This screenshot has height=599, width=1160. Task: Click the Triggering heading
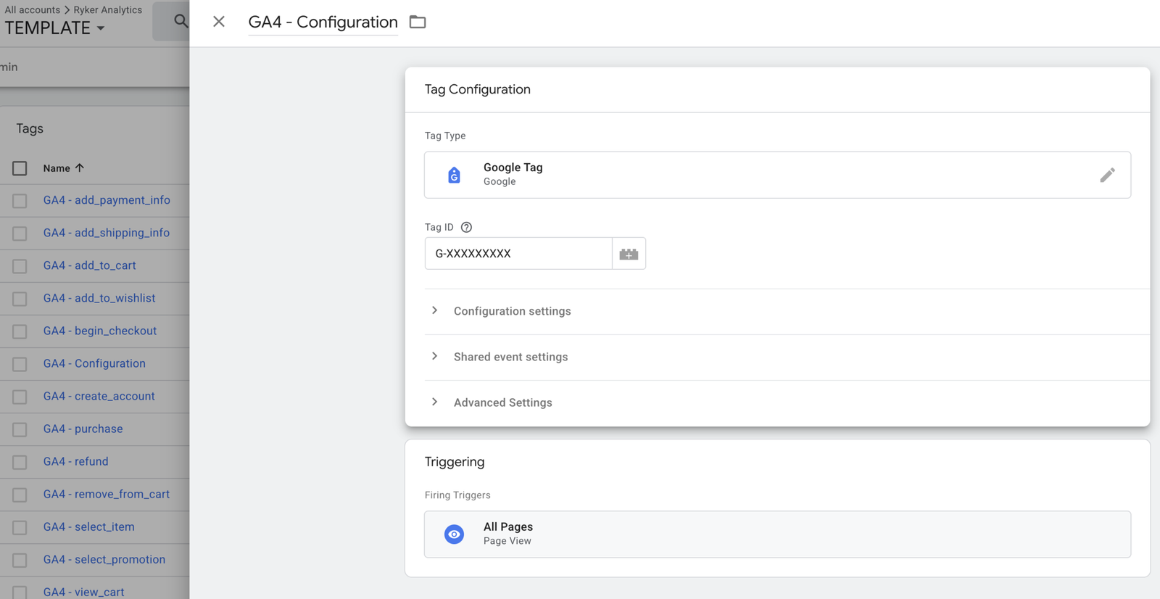pyautogui.click(x=455, y=462)
